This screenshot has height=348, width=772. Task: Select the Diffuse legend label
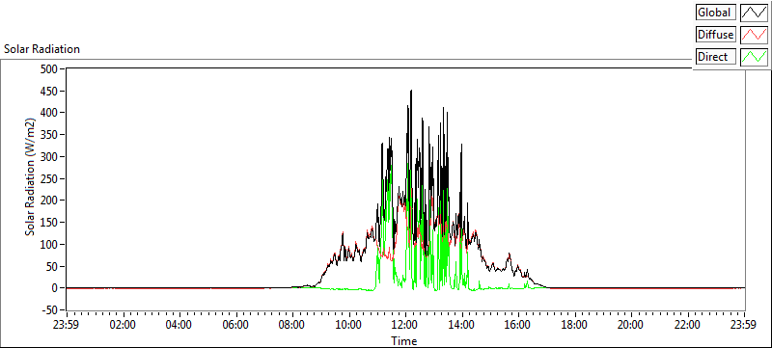click(716, 35)
